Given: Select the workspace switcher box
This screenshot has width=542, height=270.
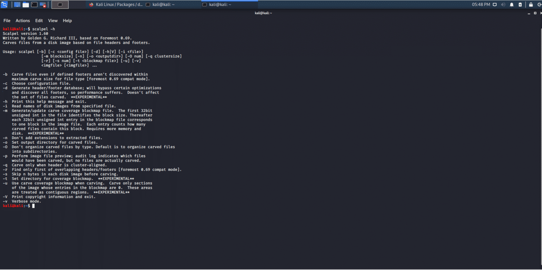Looking at the screenshot, I should point(60,5).
